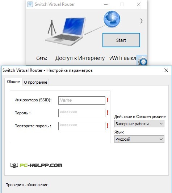172x193 pixels.
Task: Switch to the О программе tab
Action: pos(35,82)
